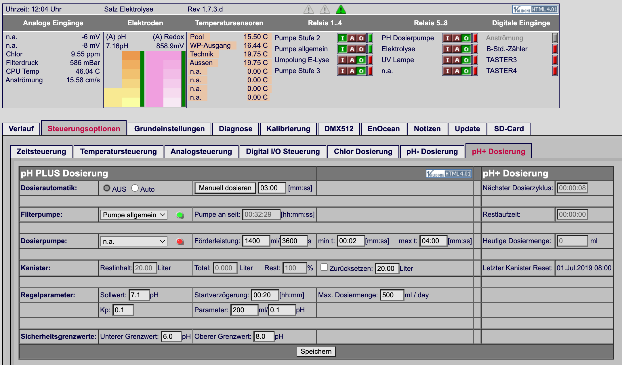Click the Redox electrode bar graph
This screenshot has width=622, height=365.
(x=165, y=79)
